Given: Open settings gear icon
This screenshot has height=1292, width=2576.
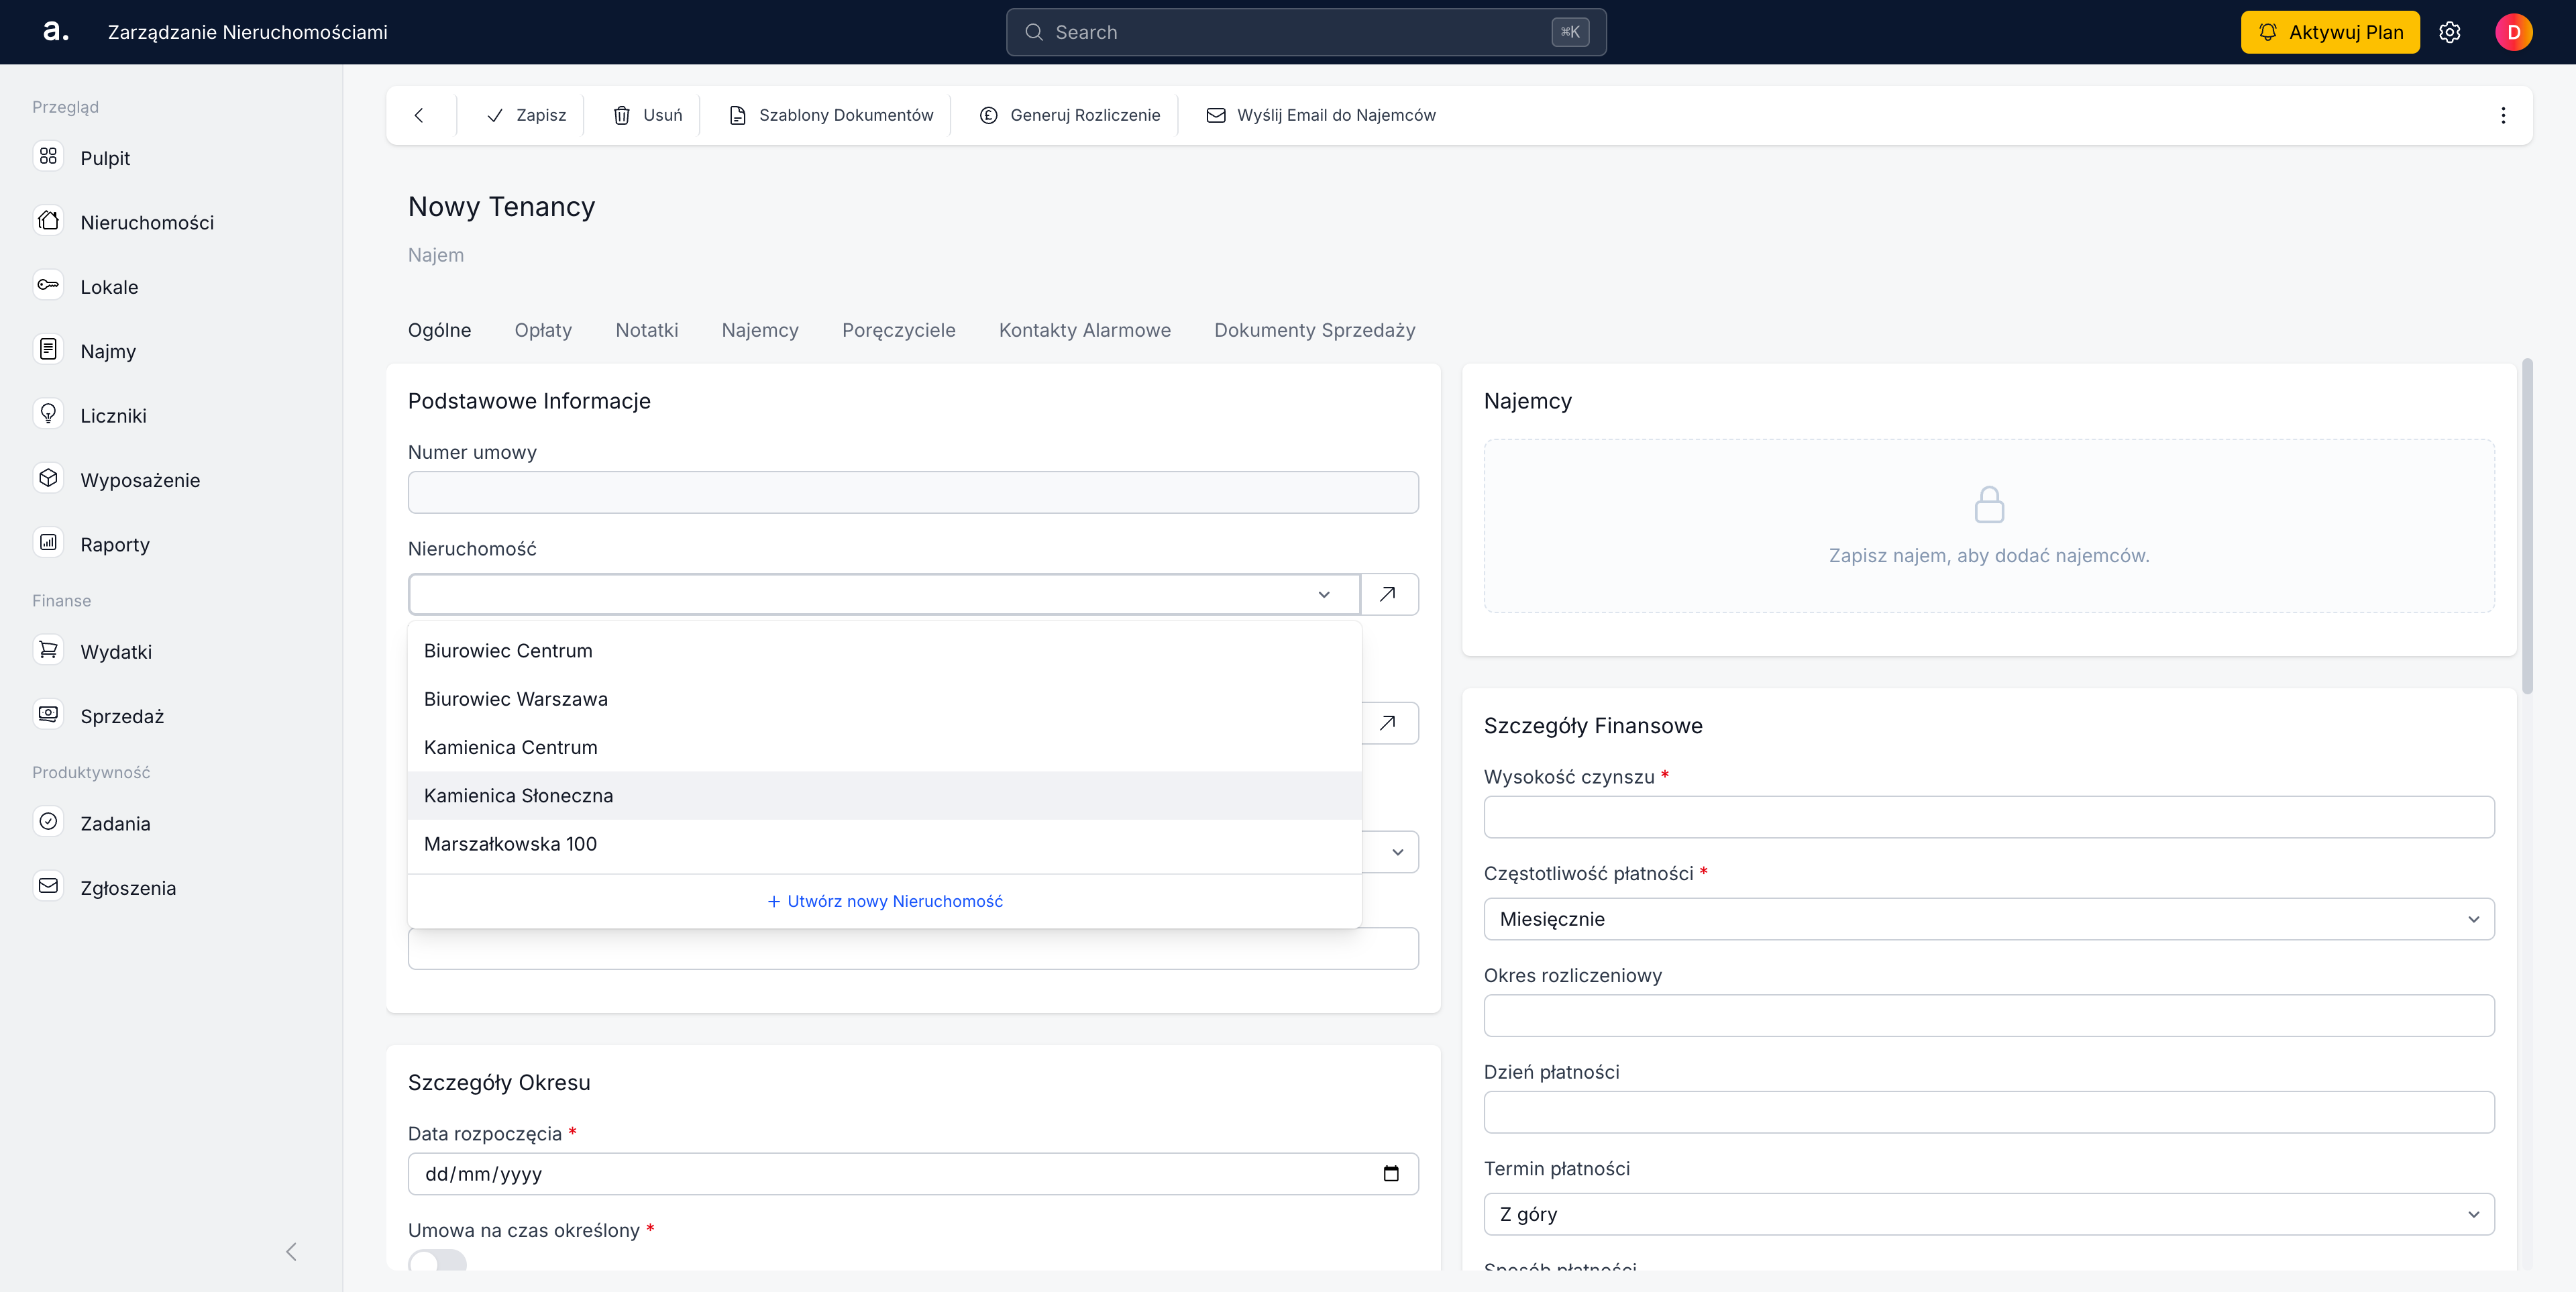Looking at the screenshot, I should (2449, 32).
